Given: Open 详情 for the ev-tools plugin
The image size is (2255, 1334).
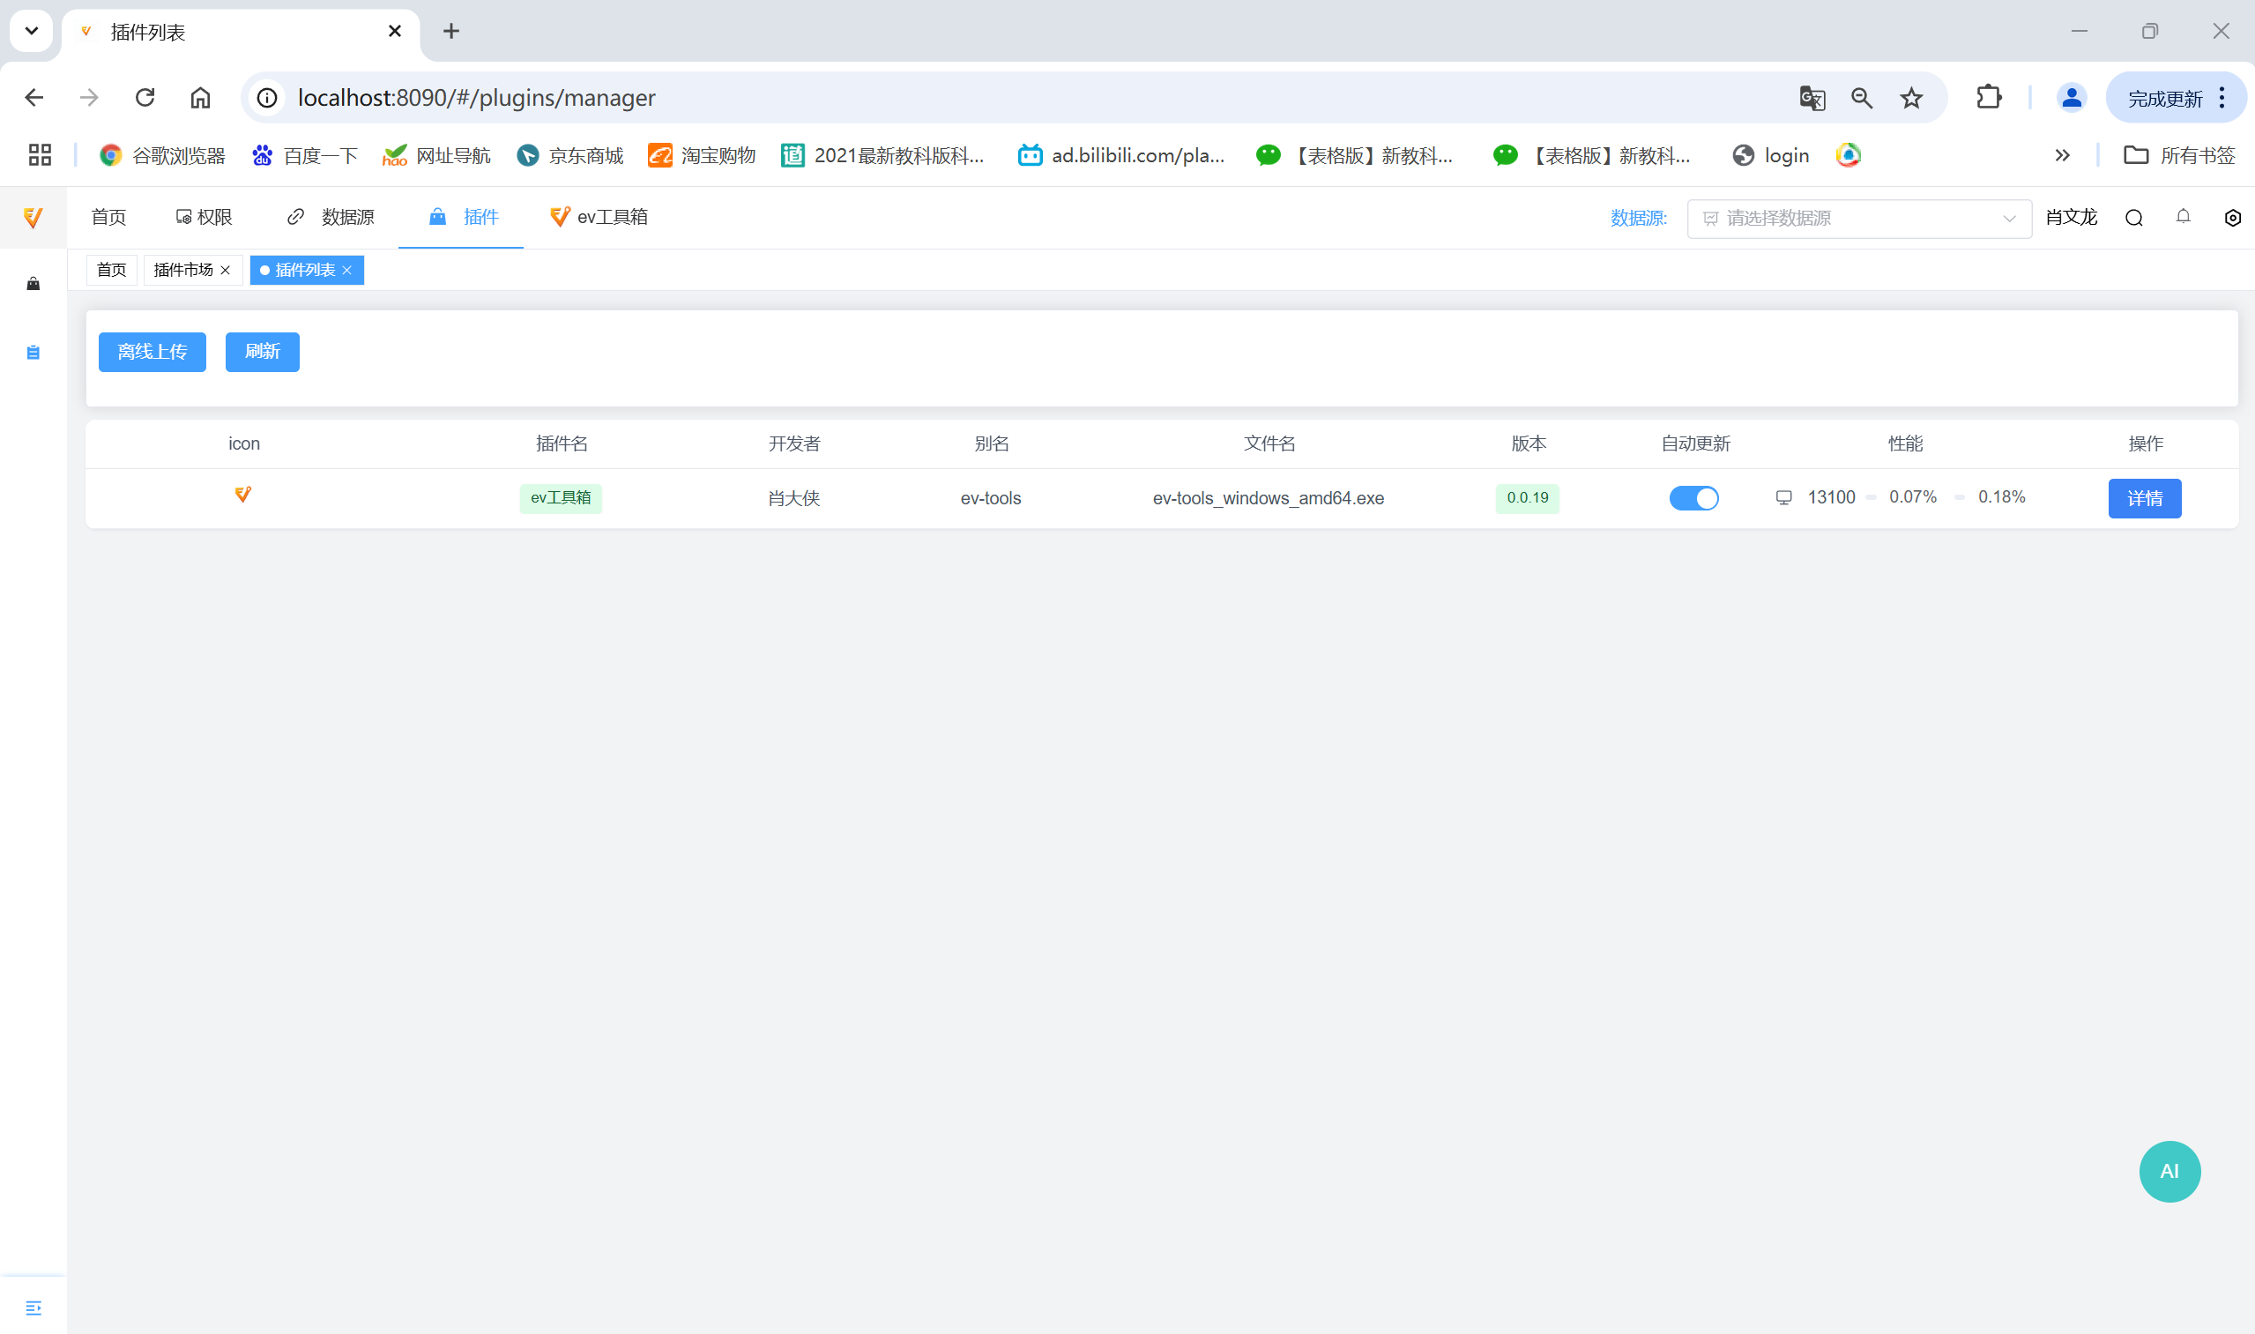Looking at the screenshot, I should [x=2145, y=498].
